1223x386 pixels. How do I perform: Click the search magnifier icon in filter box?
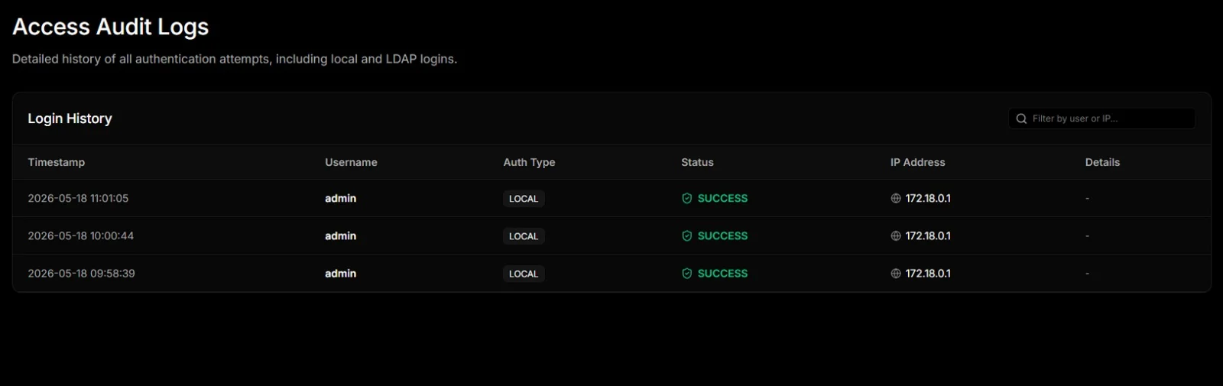(1021, 118)
